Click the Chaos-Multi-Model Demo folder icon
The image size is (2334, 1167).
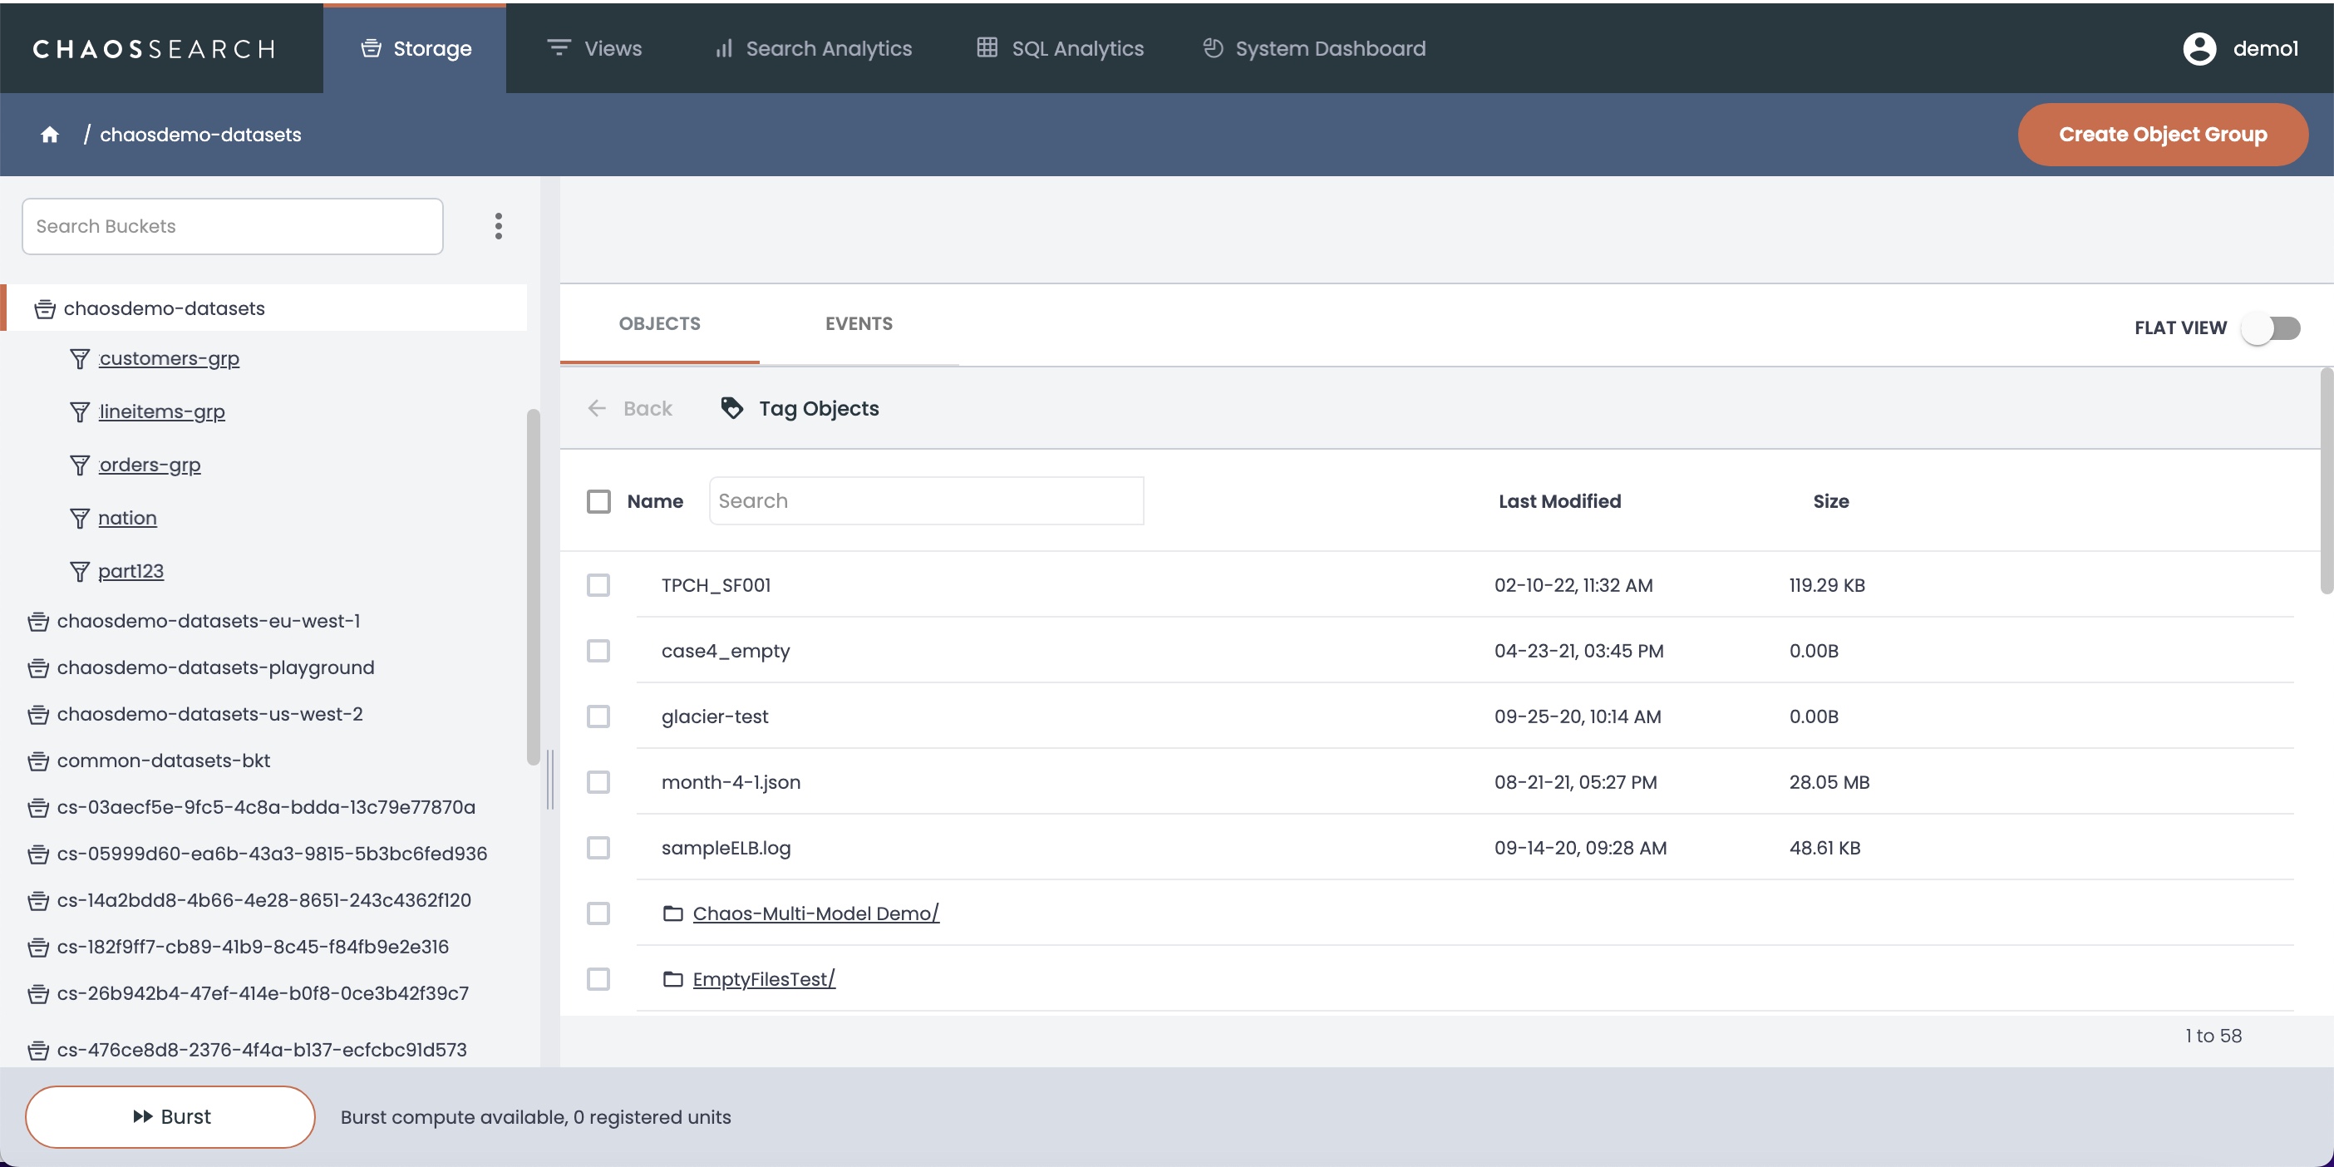pos(672,913)
